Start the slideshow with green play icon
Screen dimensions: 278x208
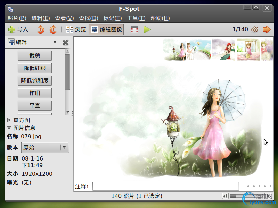click(x=147, y=29)
